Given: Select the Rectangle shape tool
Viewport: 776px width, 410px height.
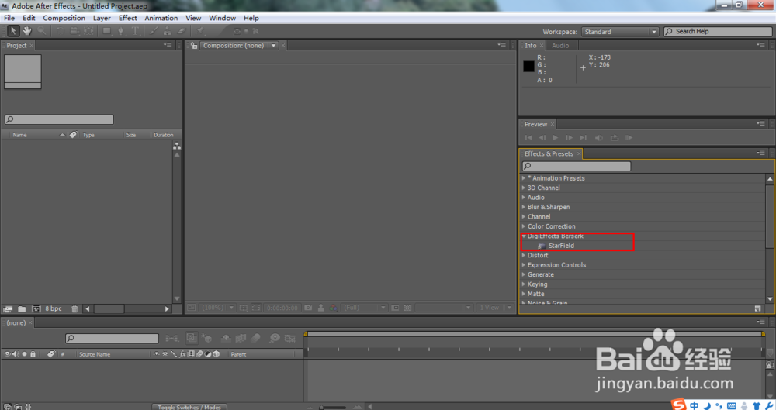Looking at the screenshot, I should tap(106, 31).
